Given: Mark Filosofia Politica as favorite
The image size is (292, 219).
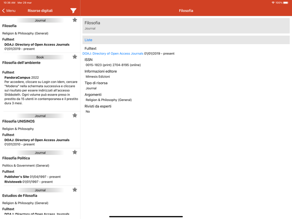Looking at the screenshot, I should coord(75,152).
